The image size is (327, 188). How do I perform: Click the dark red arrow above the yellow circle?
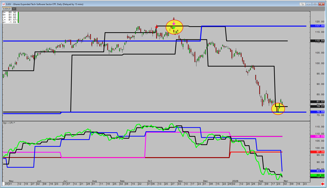coord(174,19)
